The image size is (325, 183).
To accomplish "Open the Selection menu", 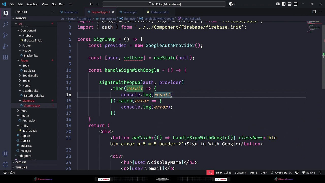I will pyautogui.click(x=32, y=4).
